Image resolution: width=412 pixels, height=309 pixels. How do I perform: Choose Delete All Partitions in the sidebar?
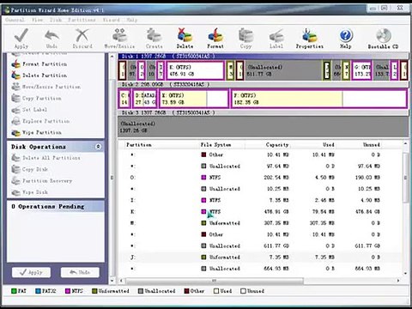click(45, 158)
